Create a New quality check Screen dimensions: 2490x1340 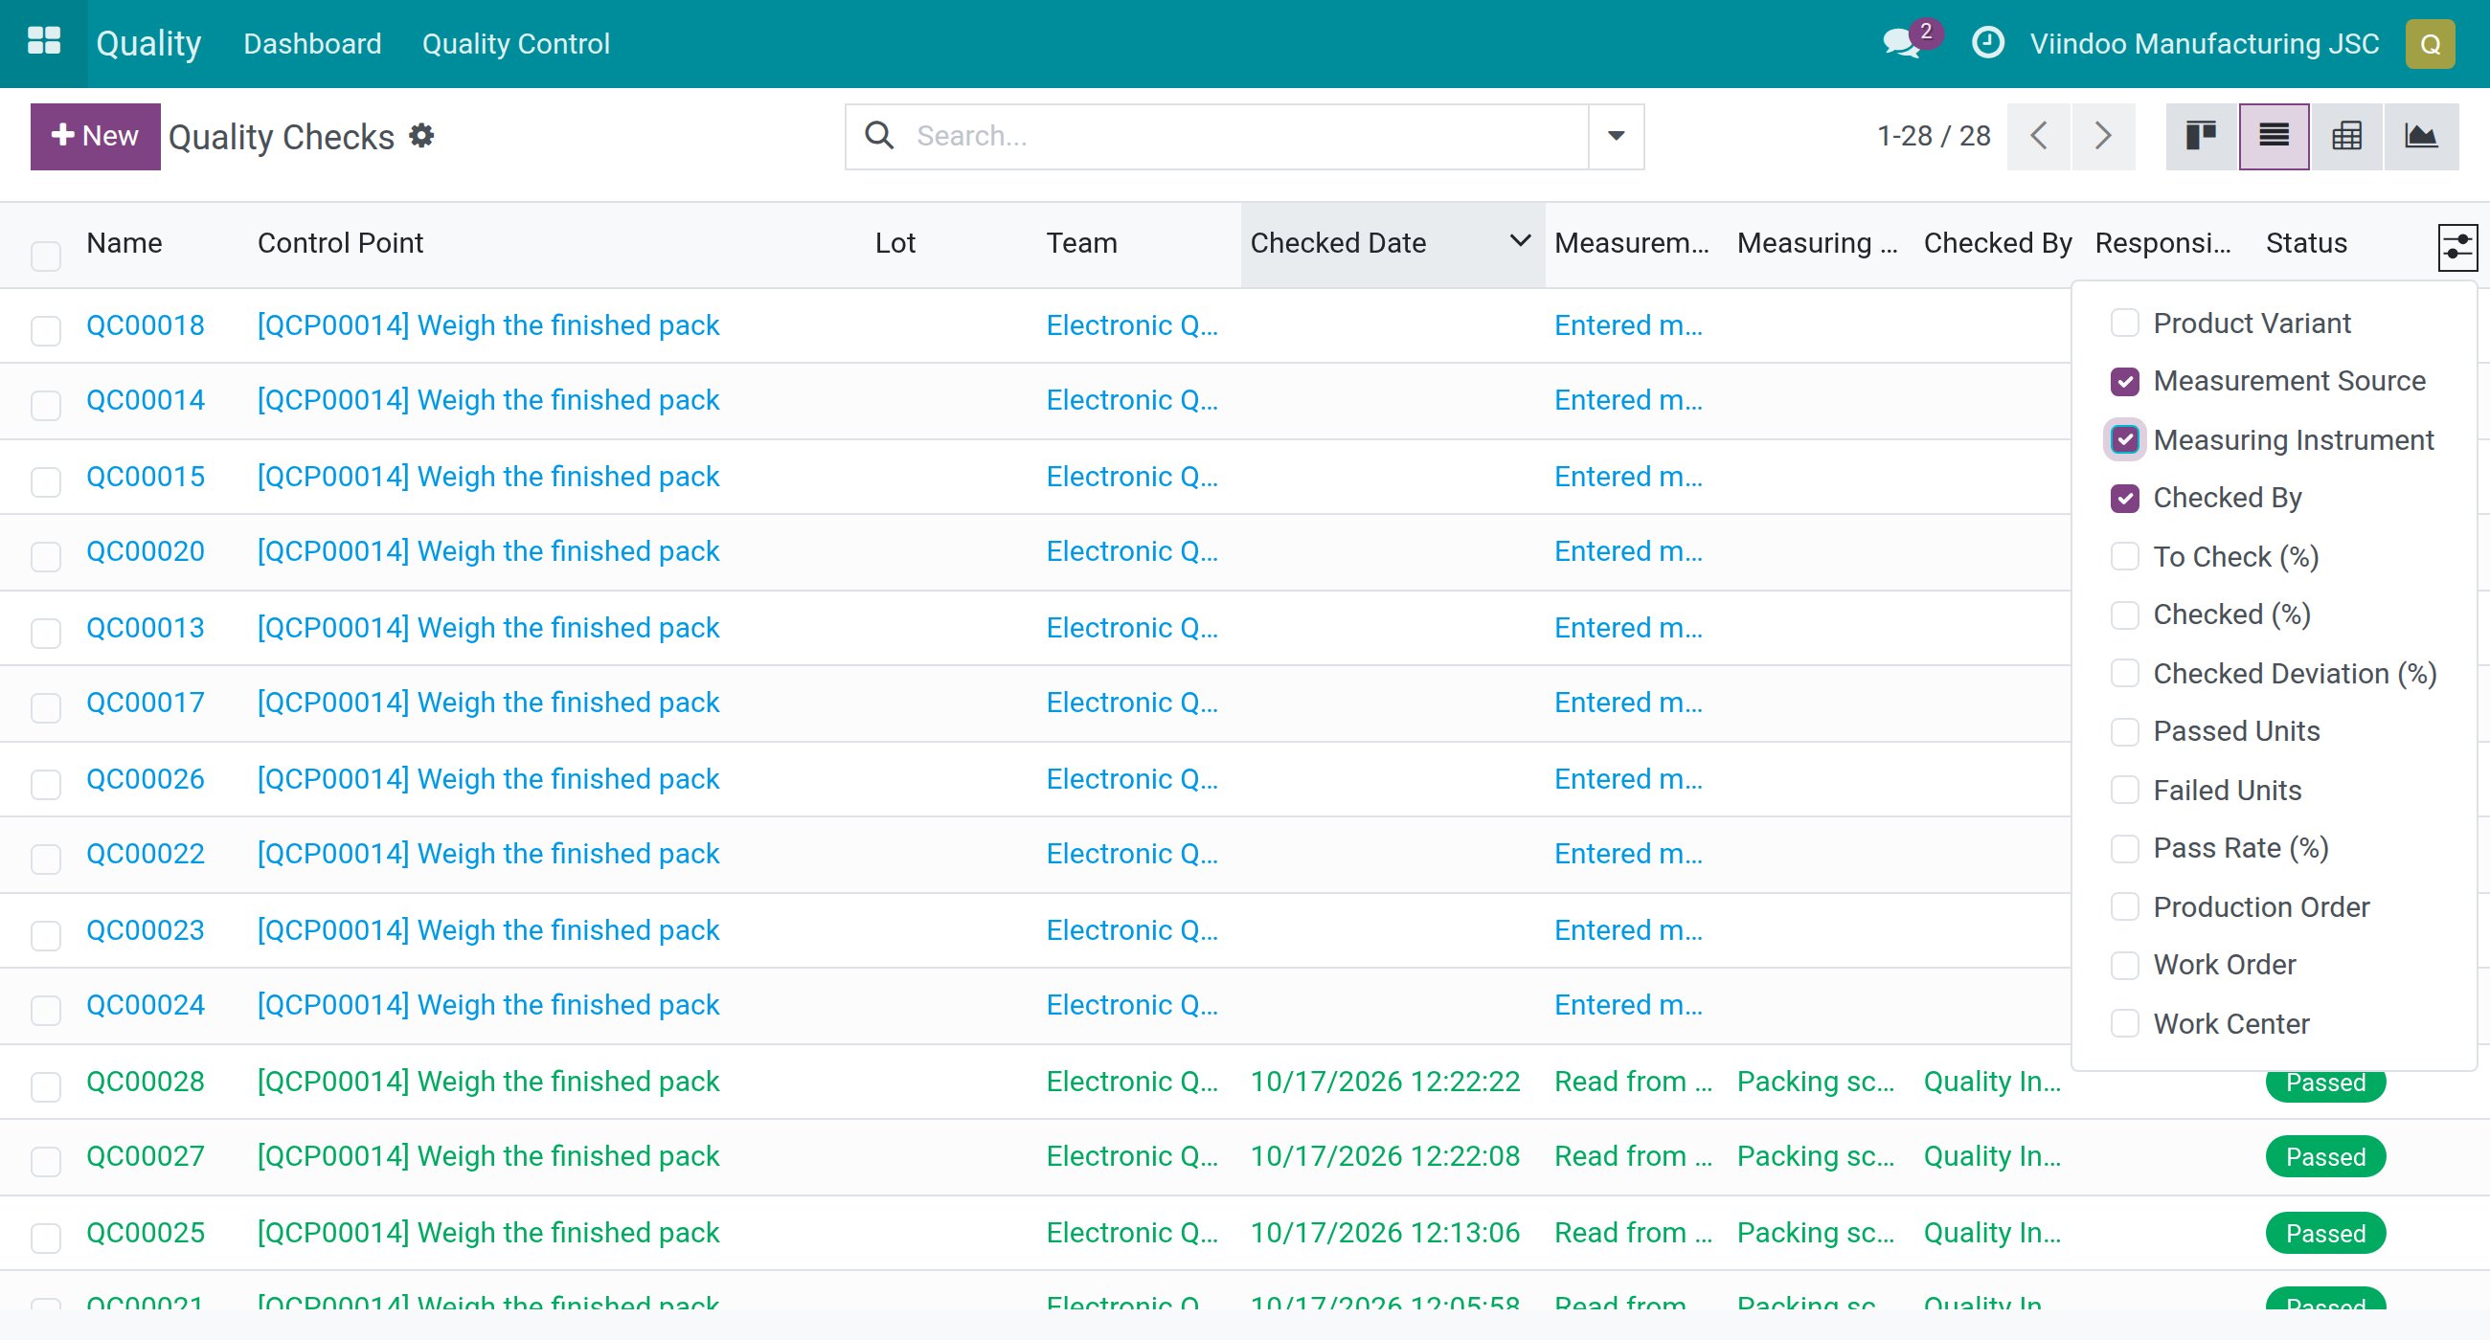point(95,136)
